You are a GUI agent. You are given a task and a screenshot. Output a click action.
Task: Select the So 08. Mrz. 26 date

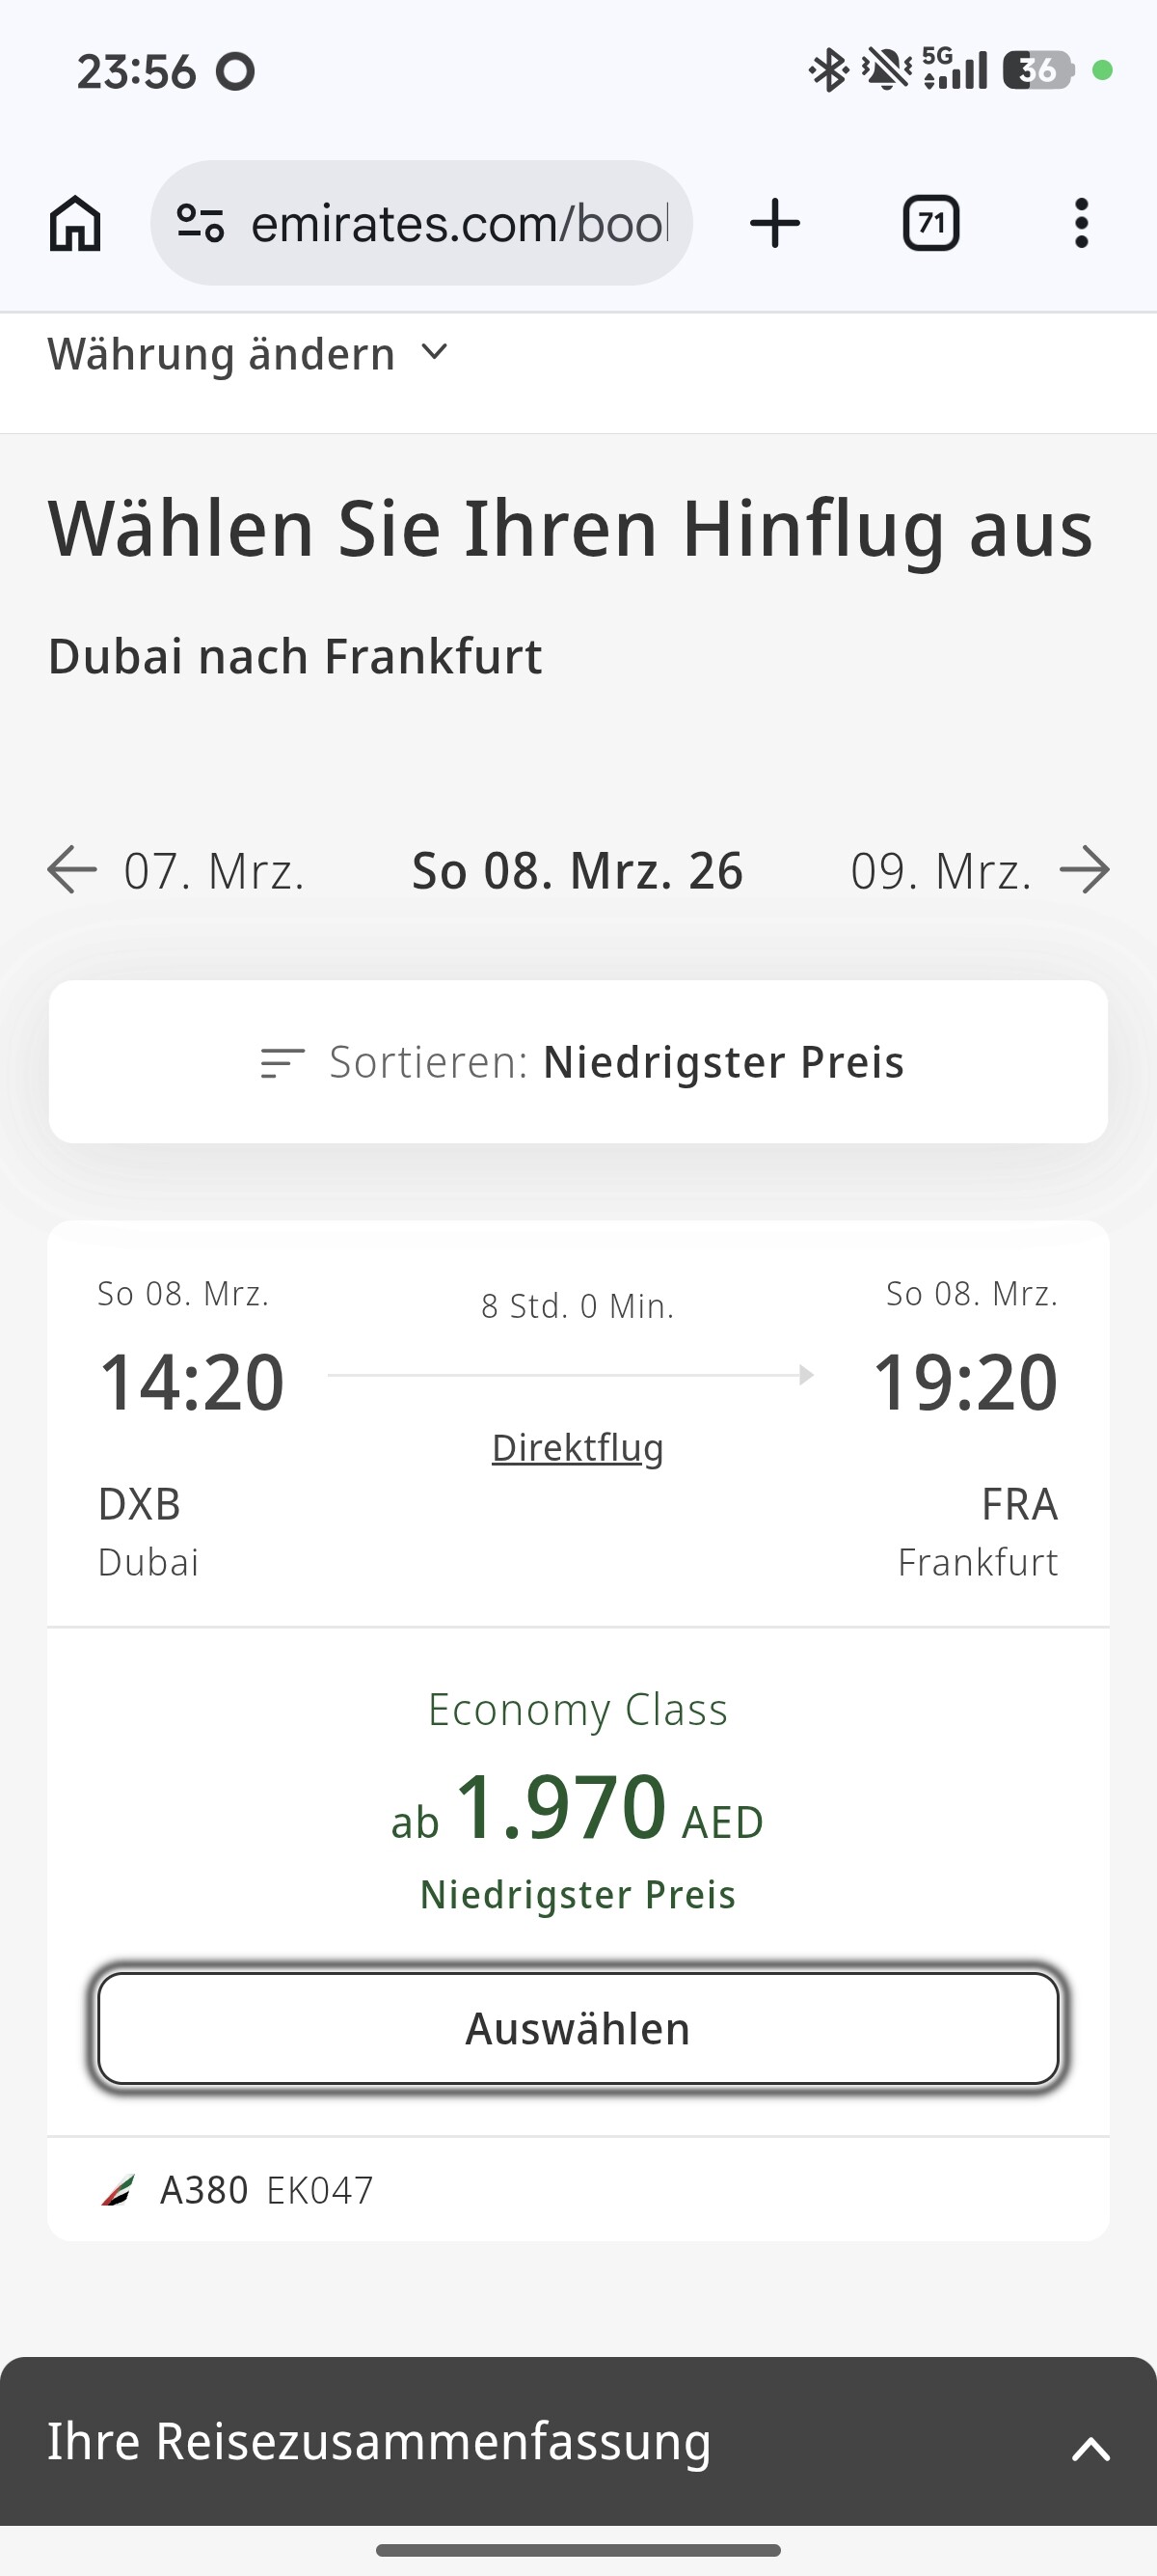tap(578, 871)
